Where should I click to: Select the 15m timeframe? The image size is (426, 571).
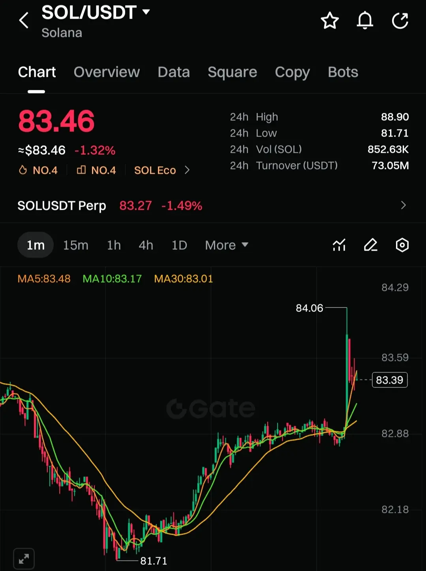(x=76, y=245)
